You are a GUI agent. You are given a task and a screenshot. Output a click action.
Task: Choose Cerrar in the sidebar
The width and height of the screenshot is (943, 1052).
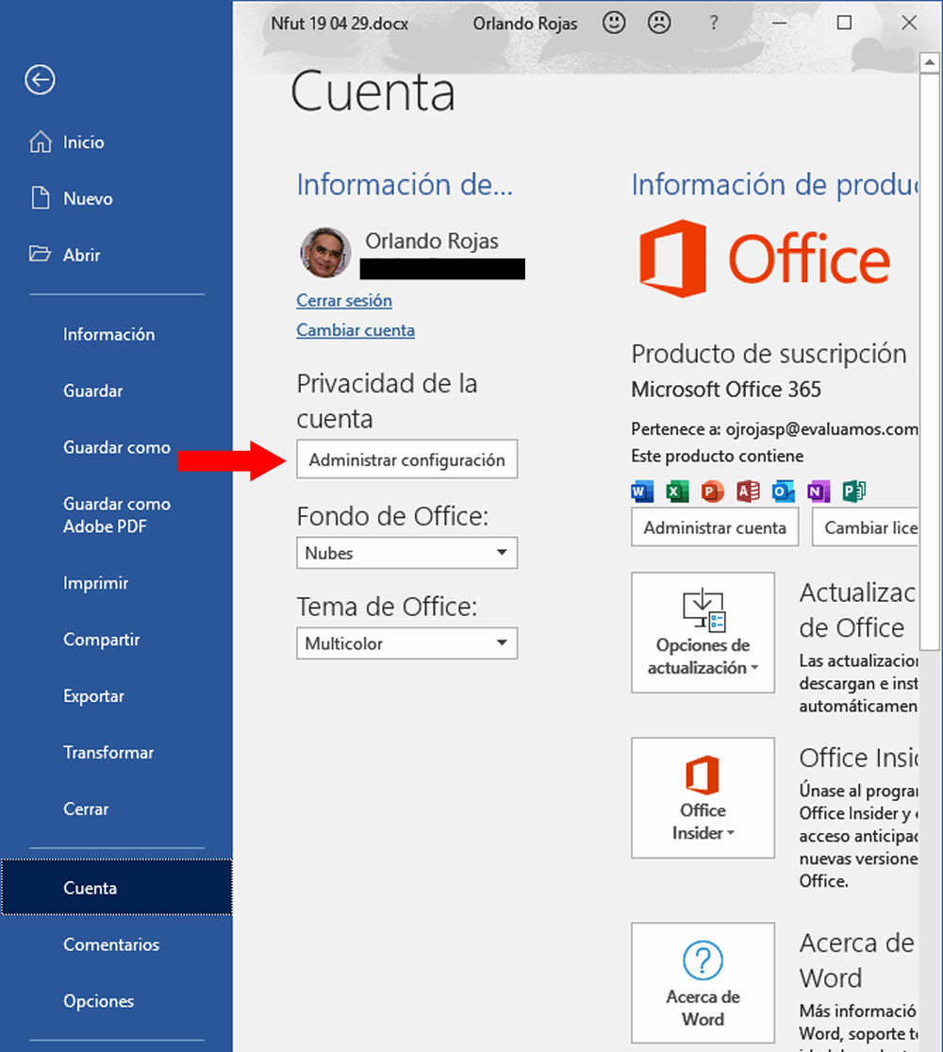tap(86, 809)
